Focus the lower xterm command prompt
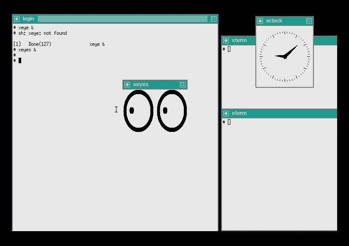The width and height of the screenshot is (349, 246). pos(229,122)
